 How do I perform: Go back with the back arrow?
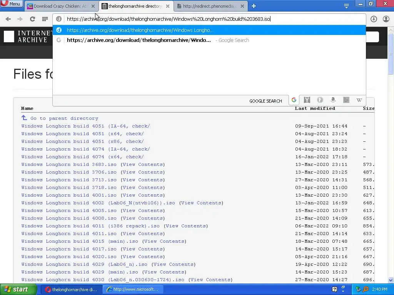(8, 19)
